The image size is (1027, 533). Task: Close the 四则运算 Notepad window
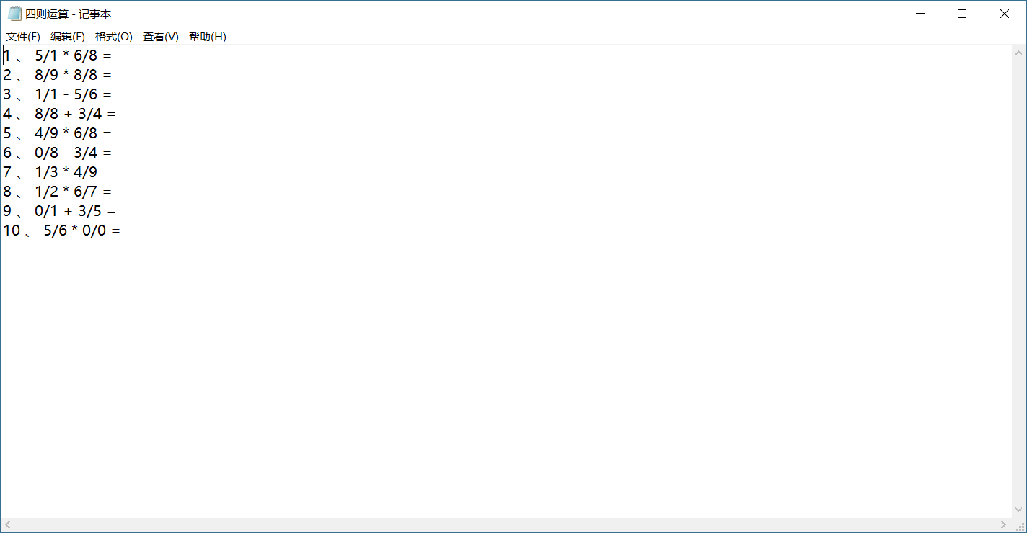tap(1005, 14)
